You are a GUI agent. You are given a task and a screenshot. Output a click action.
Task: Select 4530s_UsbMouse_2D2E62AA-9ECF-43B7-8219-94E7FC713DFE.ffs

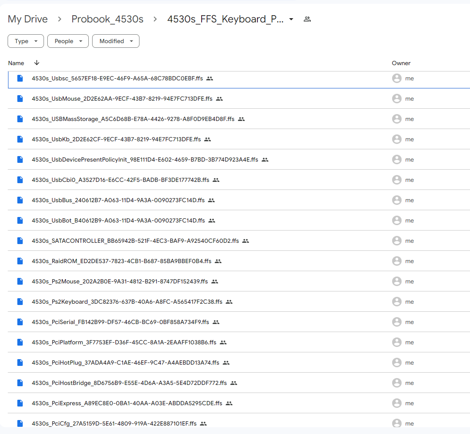point(122,99)
